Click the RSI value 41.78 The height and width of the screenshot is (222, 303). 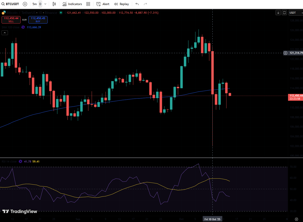tap(27, 162)
